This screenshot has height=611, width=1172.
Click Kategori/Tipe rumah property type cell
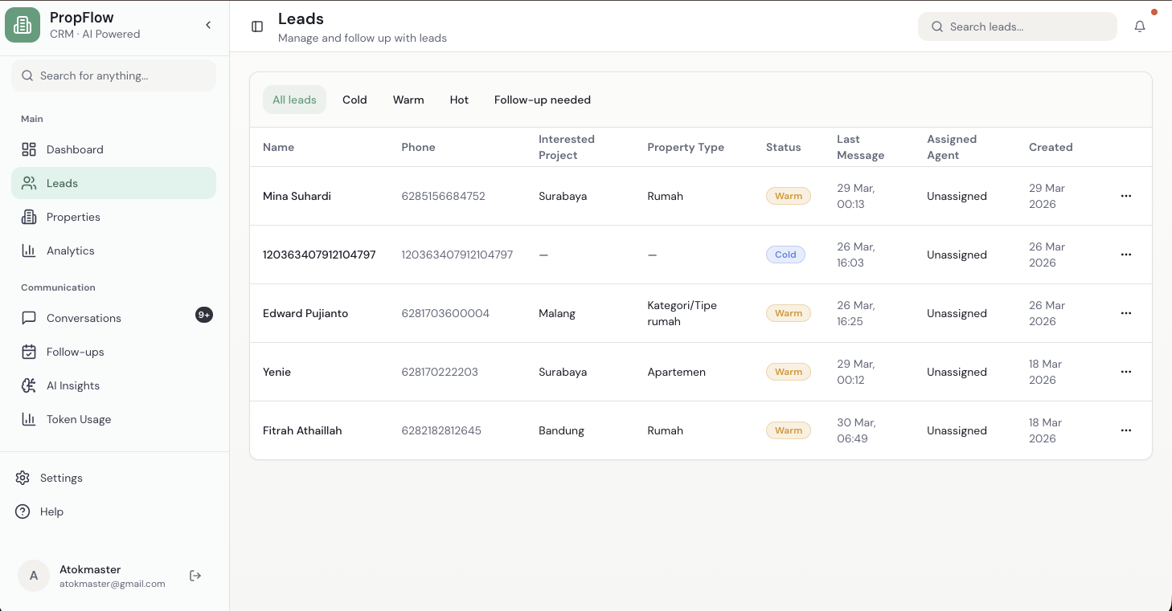[x=682, y=313]
